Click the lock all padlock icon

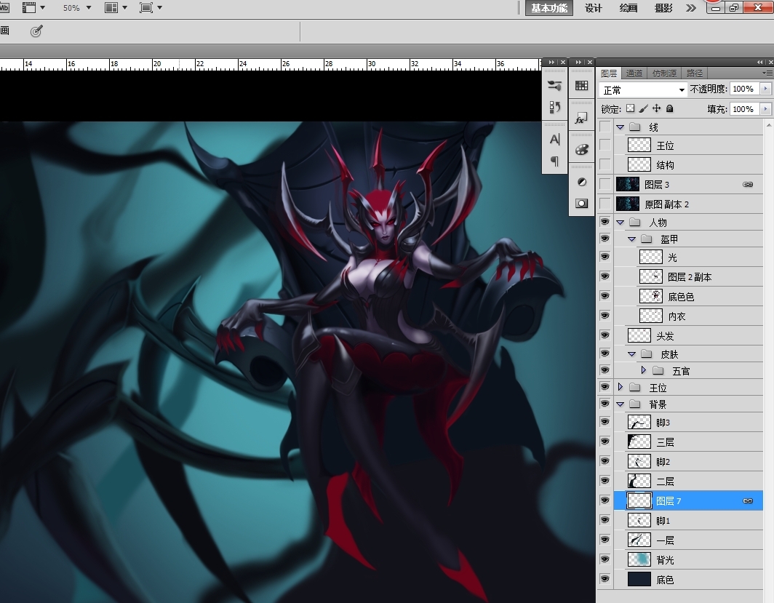pyautogui.click(x=670, y=108)
